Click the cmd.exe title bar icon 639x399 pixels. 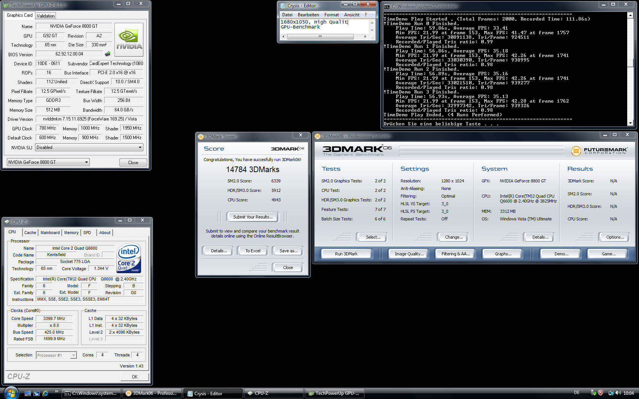click(x=386, y=6)
